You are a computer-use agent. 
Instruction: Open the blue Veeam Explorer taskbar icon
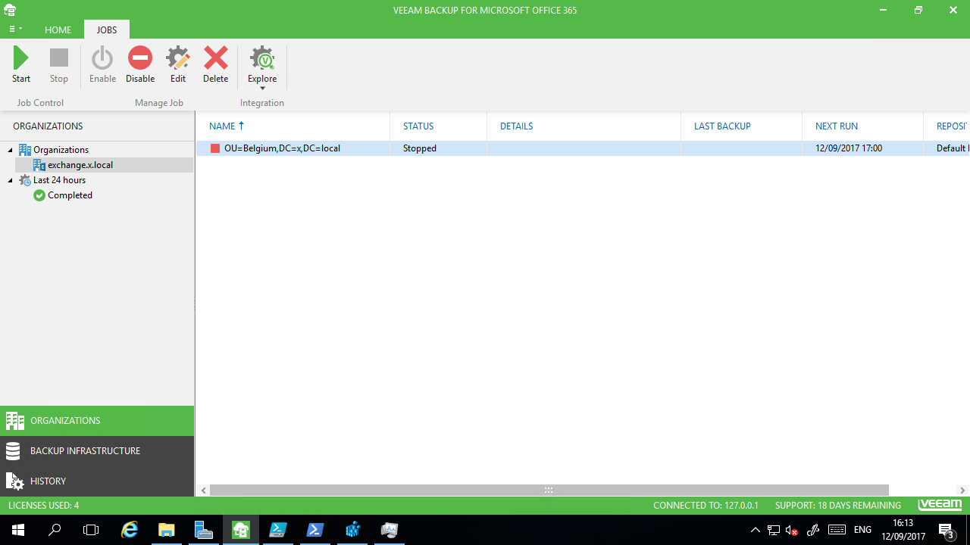click(352, 530)
